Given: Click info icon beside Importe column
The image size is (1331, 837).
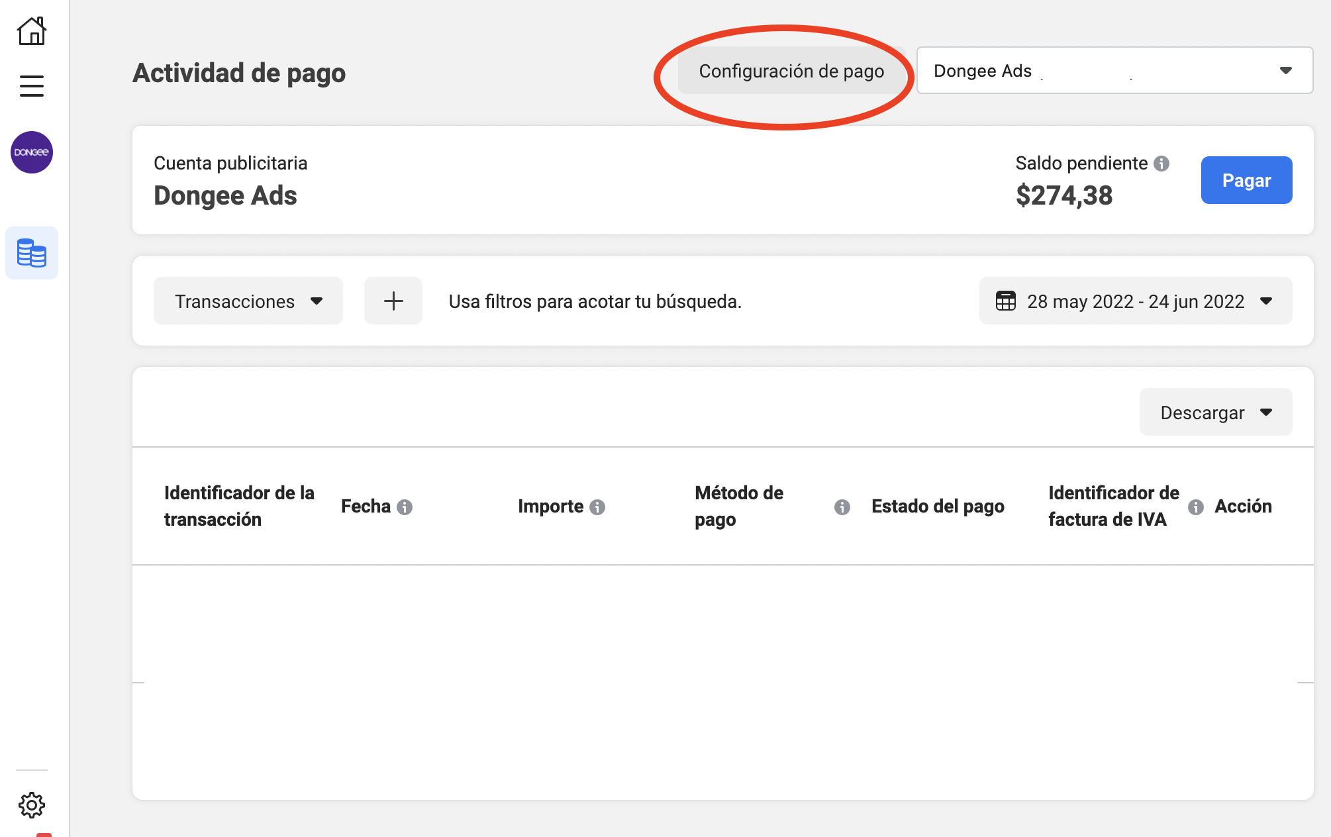Looking at the screenshot, I should click(x=597, y=507).
